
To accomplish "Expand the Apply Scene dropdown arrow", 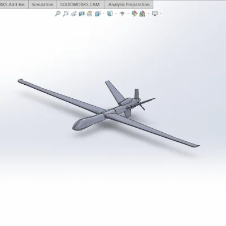I will pos(149,14).
